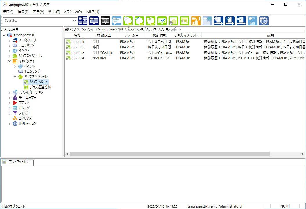306x209 pixels.
Task: Open the green bar chart report icon
Action: (x=173, y=21)
